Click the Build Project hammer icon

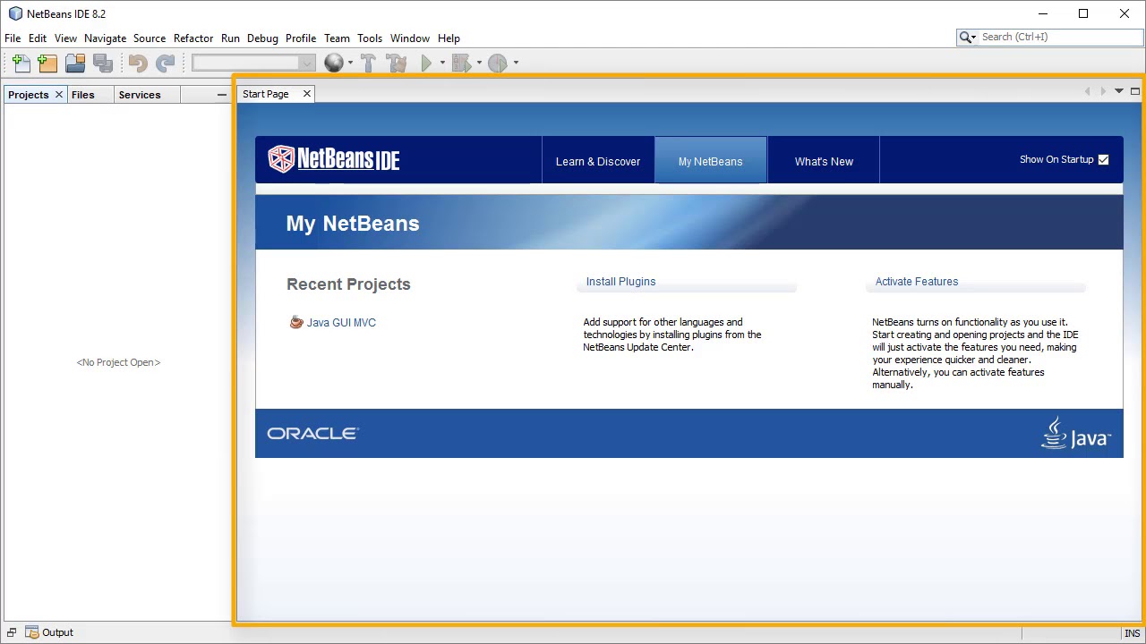click(x=369, y=63)
